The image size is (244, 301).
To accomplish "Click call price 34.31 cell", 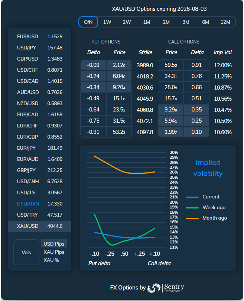I will tap(171, 76).
